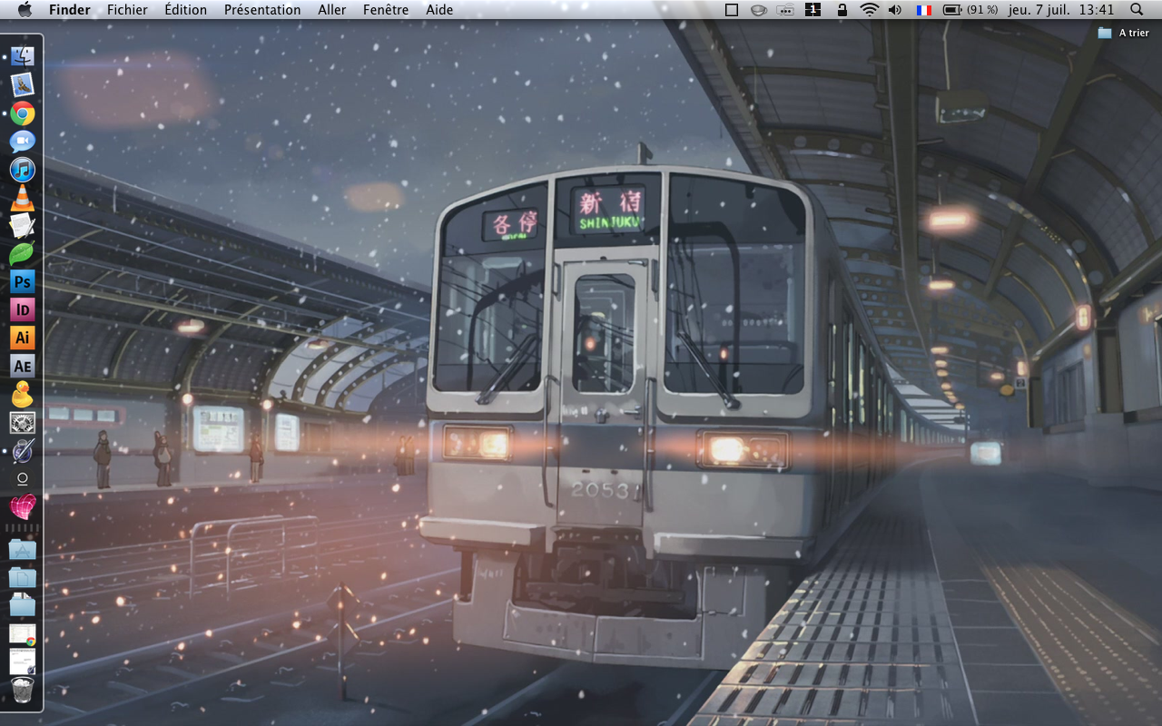Launch Adobe InDesign from the Dock
1162x726 pixels.
click(x=22, y=309)
